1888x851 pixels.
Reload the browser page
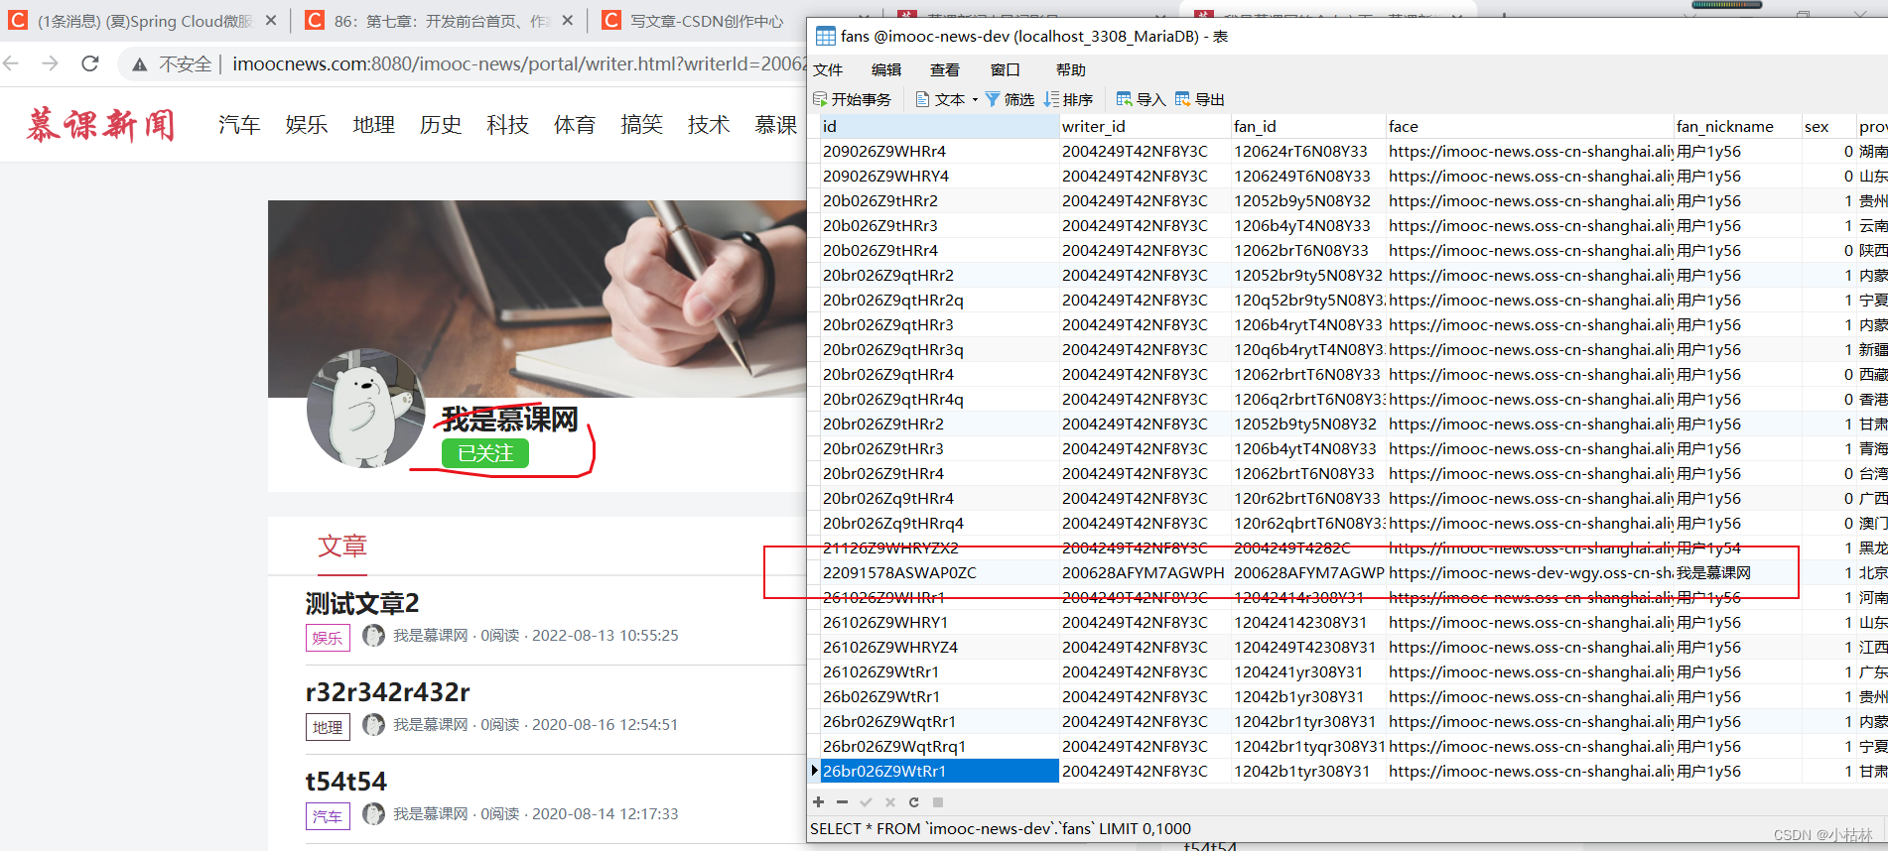pos(90,63)
